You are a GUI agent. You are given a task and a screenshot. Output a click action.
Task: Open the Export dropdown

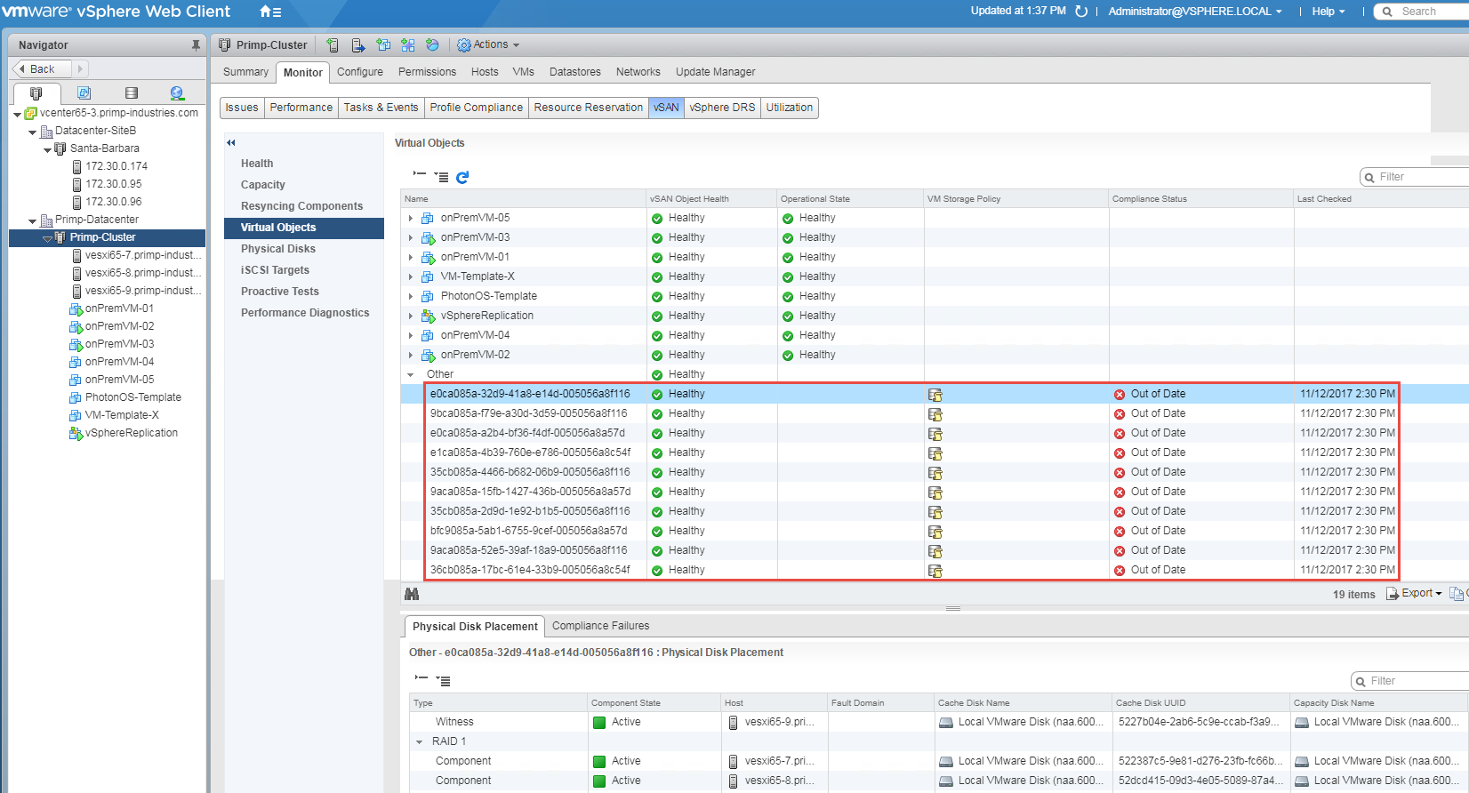pos(1415,594)
